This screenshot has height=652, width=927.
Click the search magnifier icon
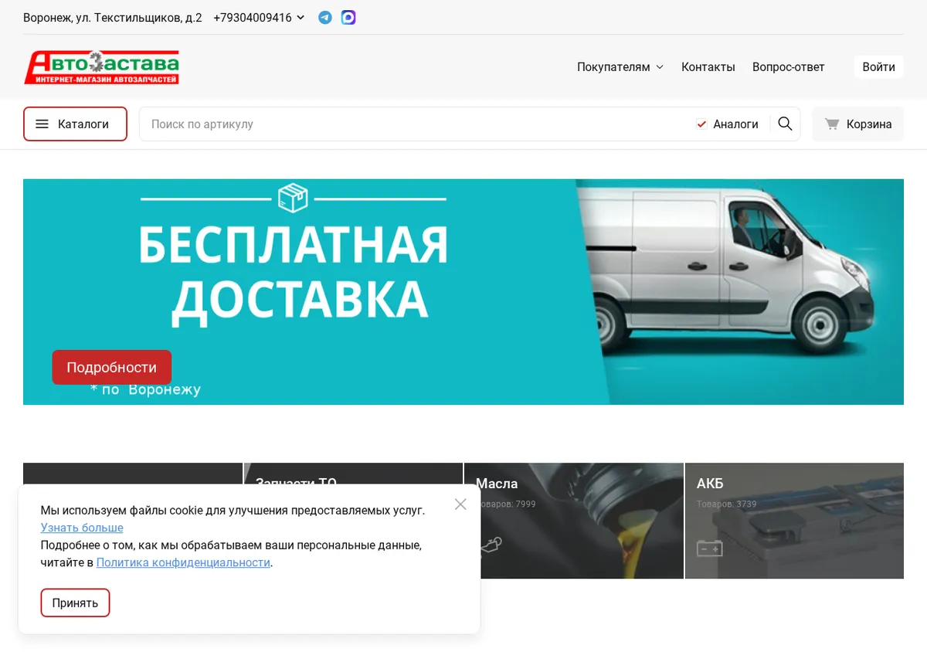click(785, 124)
